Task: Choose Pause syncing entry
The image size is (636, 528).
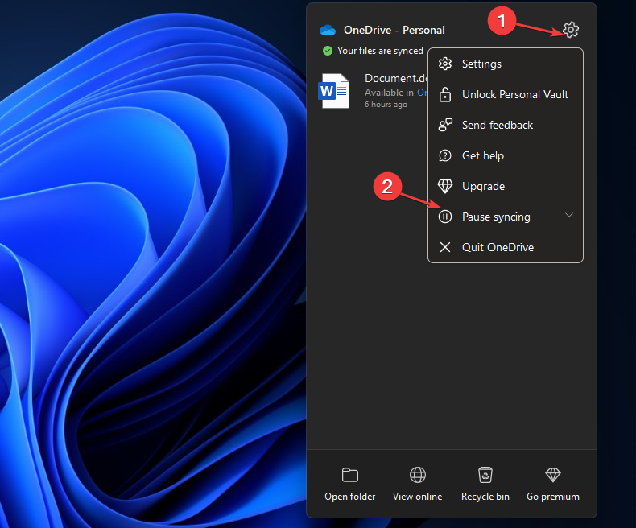Action: (506, 217)
